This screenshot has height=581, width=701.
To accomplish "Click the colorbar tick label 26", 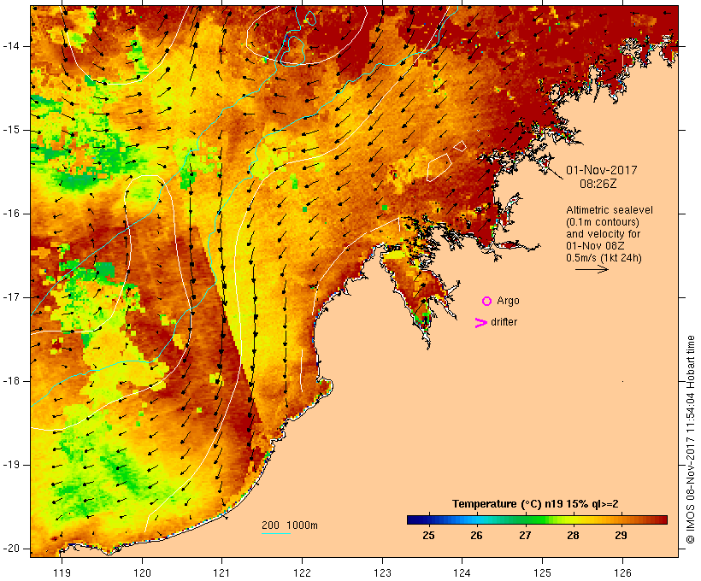I will (x=476, y=536).
